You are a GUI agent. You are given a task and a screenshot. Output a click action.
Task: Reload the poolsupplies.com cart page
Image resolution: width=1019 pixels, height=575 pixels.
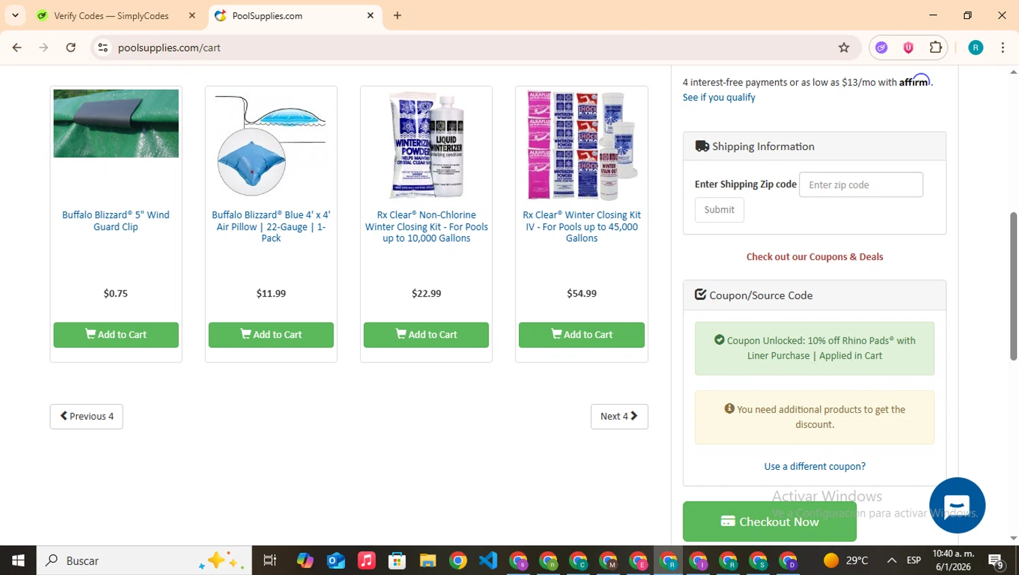[71, 48]
